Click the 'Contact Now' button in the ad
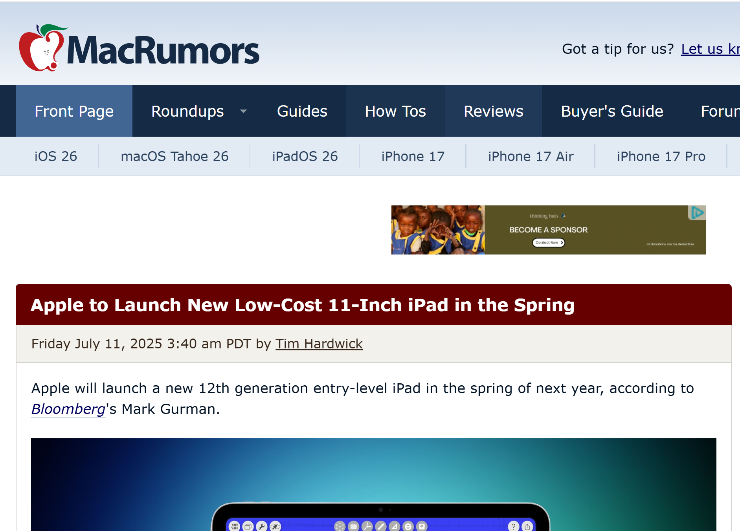Viewport: 740px width, 531px height. point(548,243)
